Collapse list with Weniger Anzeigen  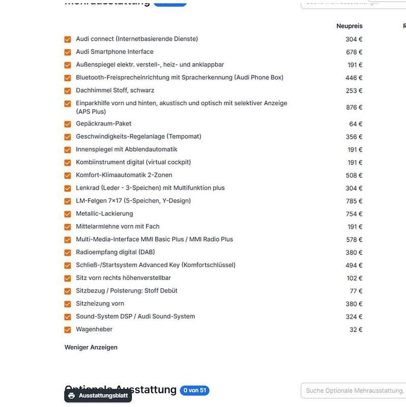(x=91, y=347)
